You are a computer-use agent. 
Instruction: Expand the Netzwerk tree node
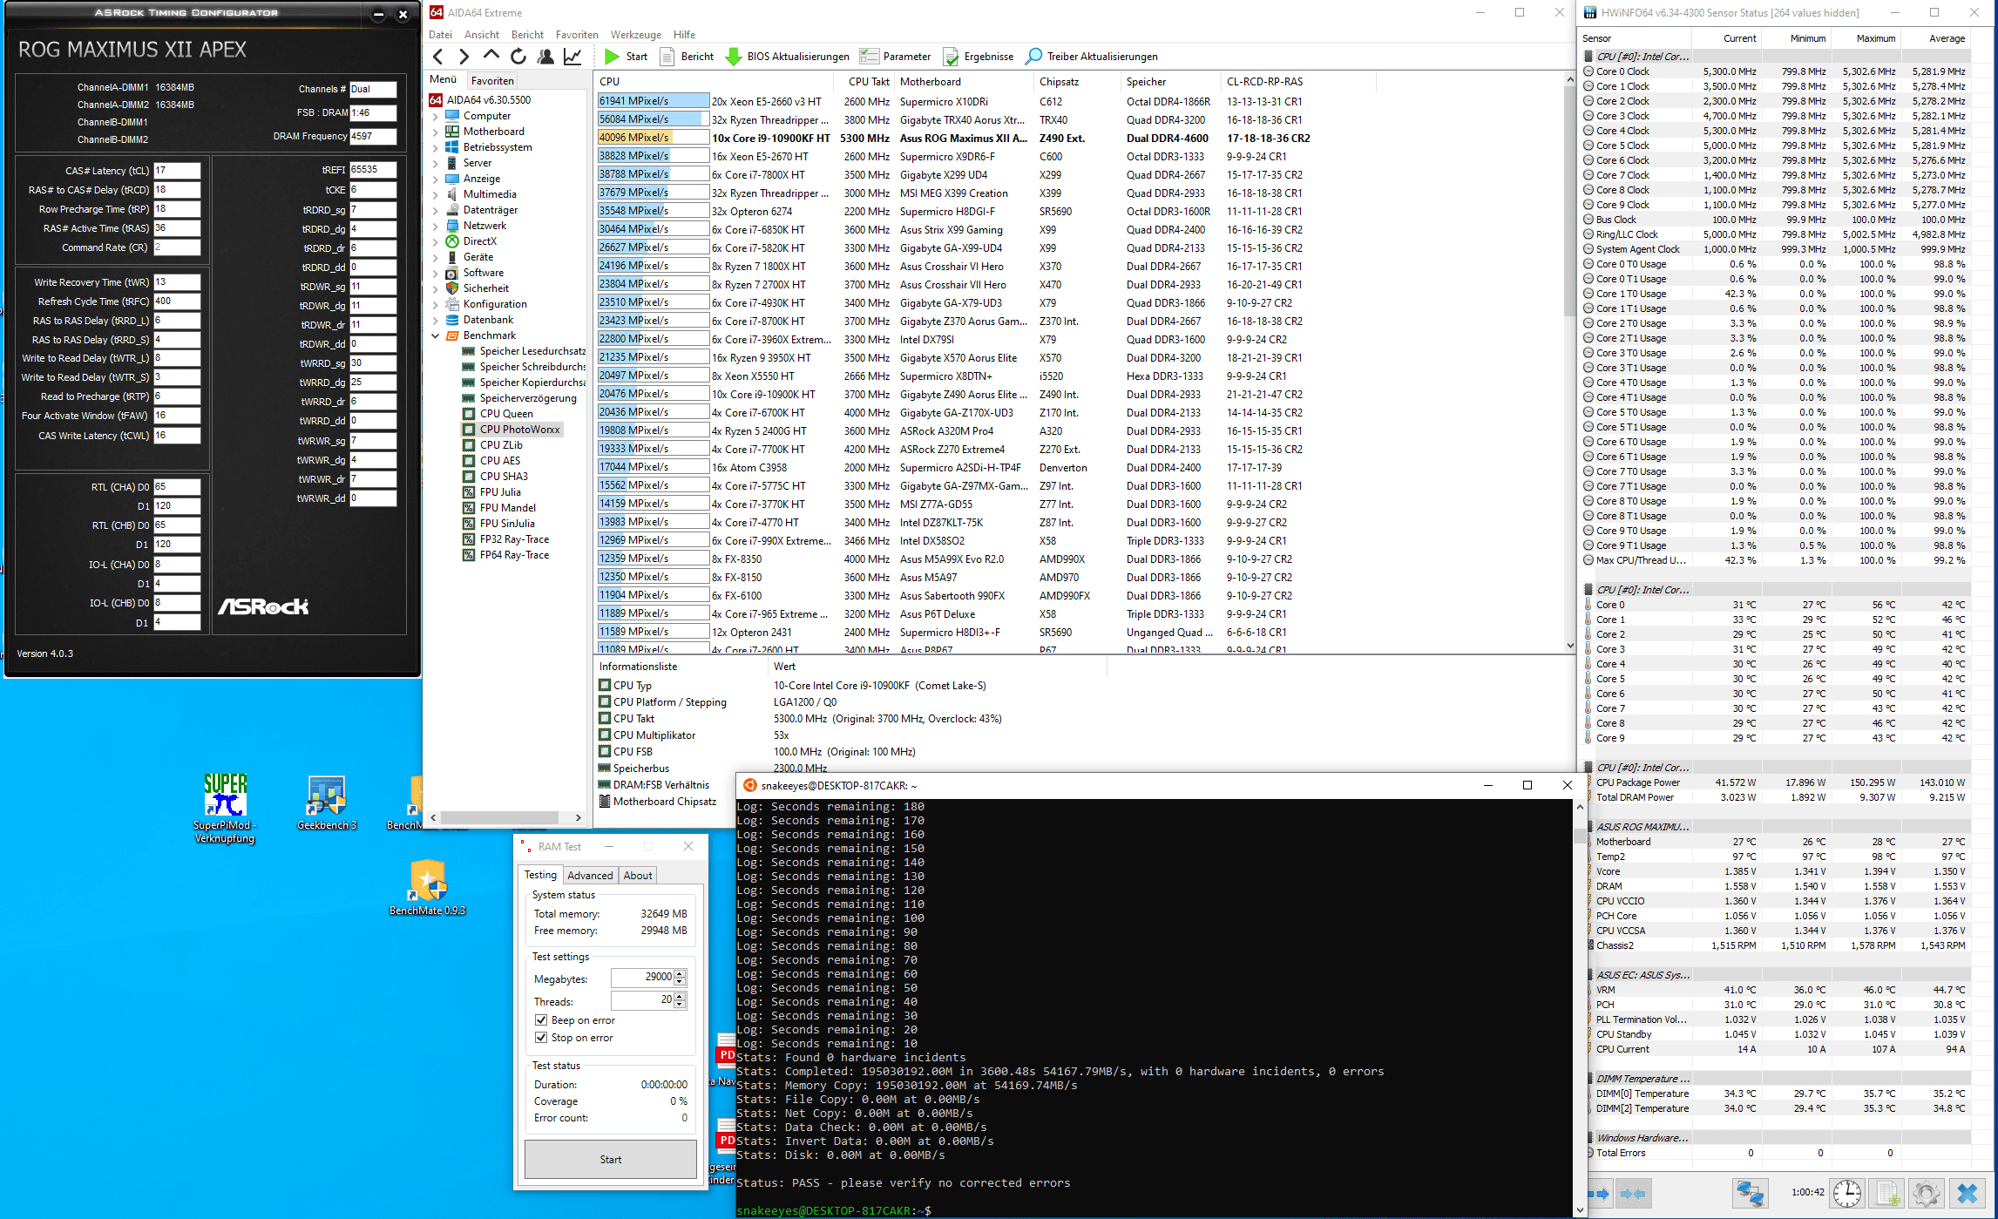436,226
